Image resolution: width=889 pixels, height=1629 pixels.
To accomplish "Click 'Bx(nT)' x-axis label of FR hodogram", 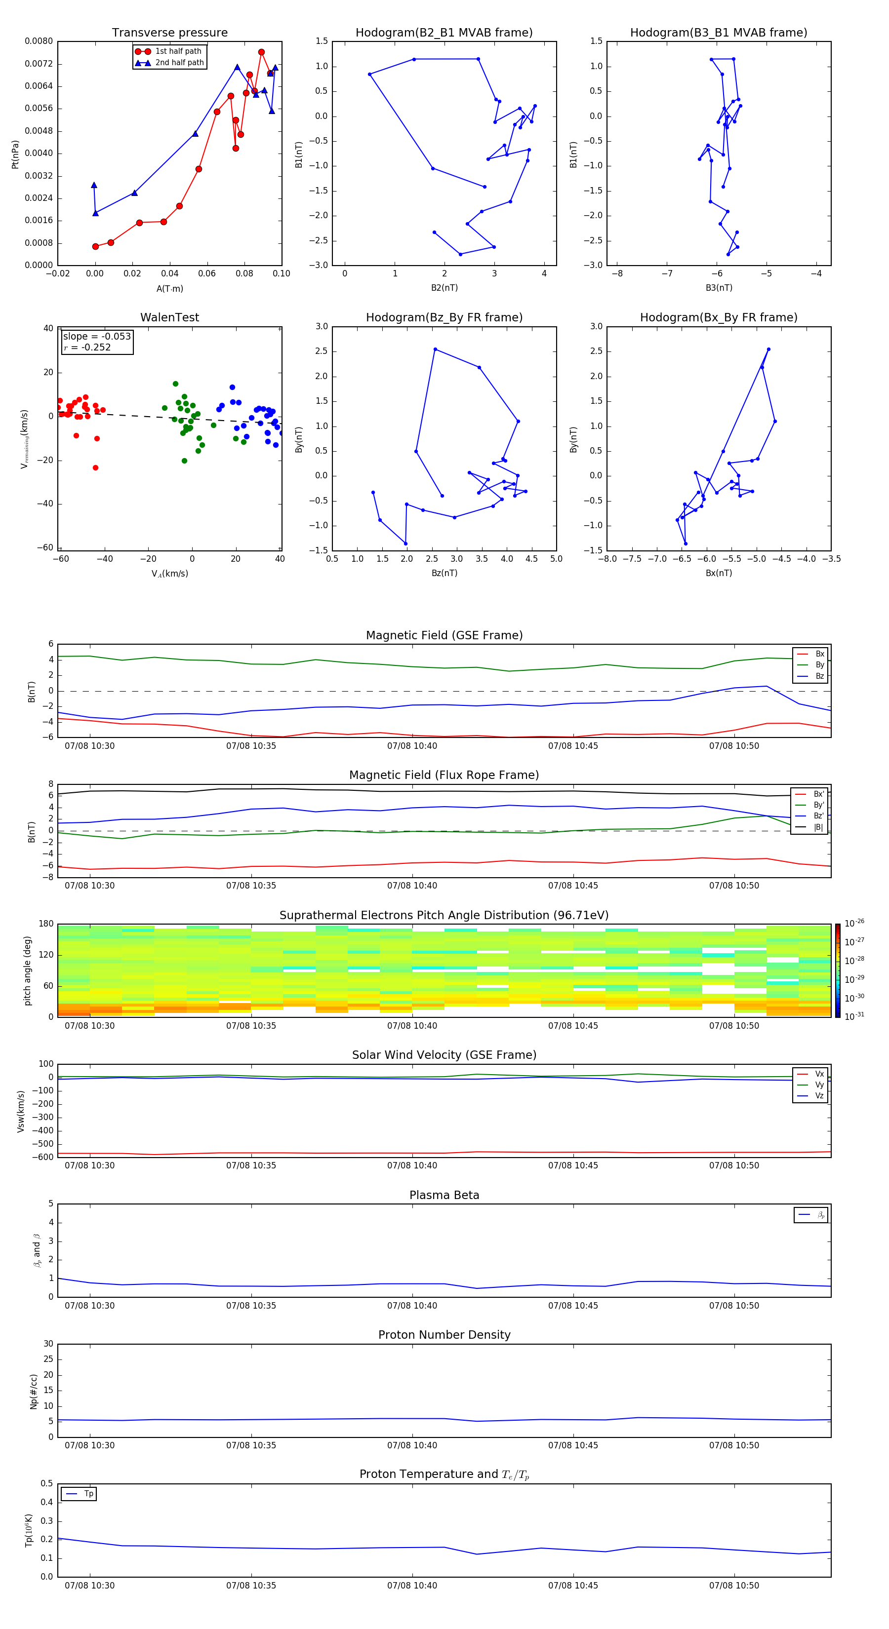I will coord(719,574).
